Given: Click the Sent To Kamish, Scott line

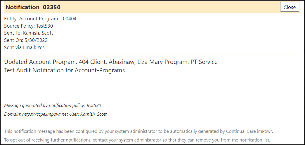Looking at the screenshot, I should (x=29, y=33).
